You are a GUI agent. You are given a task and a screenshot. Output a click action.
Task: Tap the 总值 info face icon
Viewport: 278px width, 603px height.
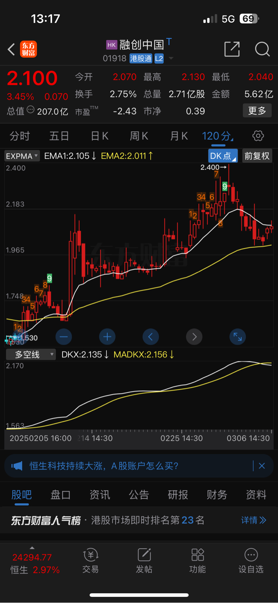(x=30, y=110)
